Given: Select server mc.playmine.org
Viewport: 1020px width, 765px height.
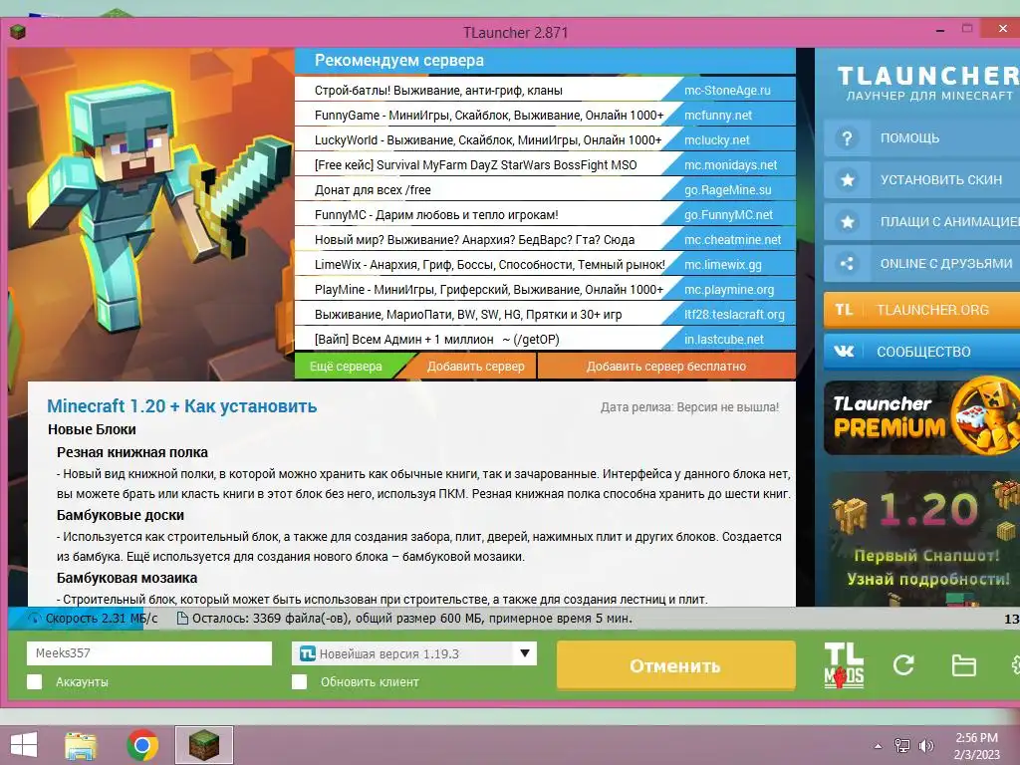Looking at the screenshot, I should point(728,290).
